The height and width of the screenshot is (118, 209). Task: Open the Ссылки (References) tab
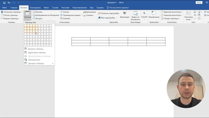[x=55, y=8]
